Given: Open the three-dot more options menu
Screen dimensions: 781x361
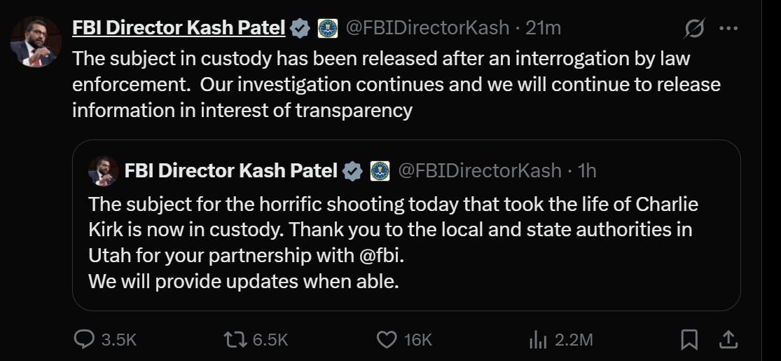Looking at the screenshot, I should point(729,29).
